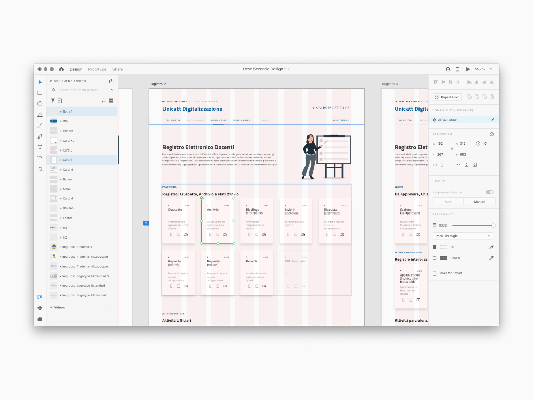Click the Border color swatch

coord(443,258)
